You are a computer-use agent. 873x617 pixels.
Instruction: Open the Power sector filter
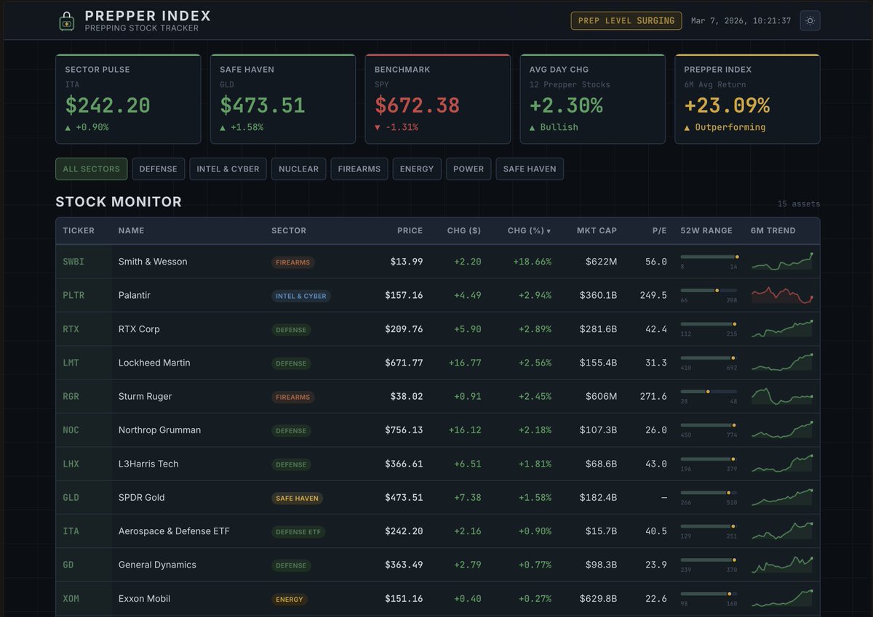pos(468,169)
